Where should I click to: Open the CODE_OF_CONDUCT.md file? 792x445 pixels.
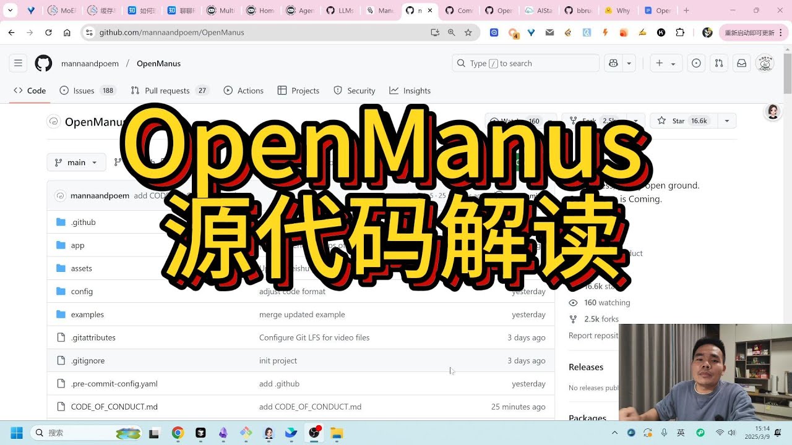point(114,407)
